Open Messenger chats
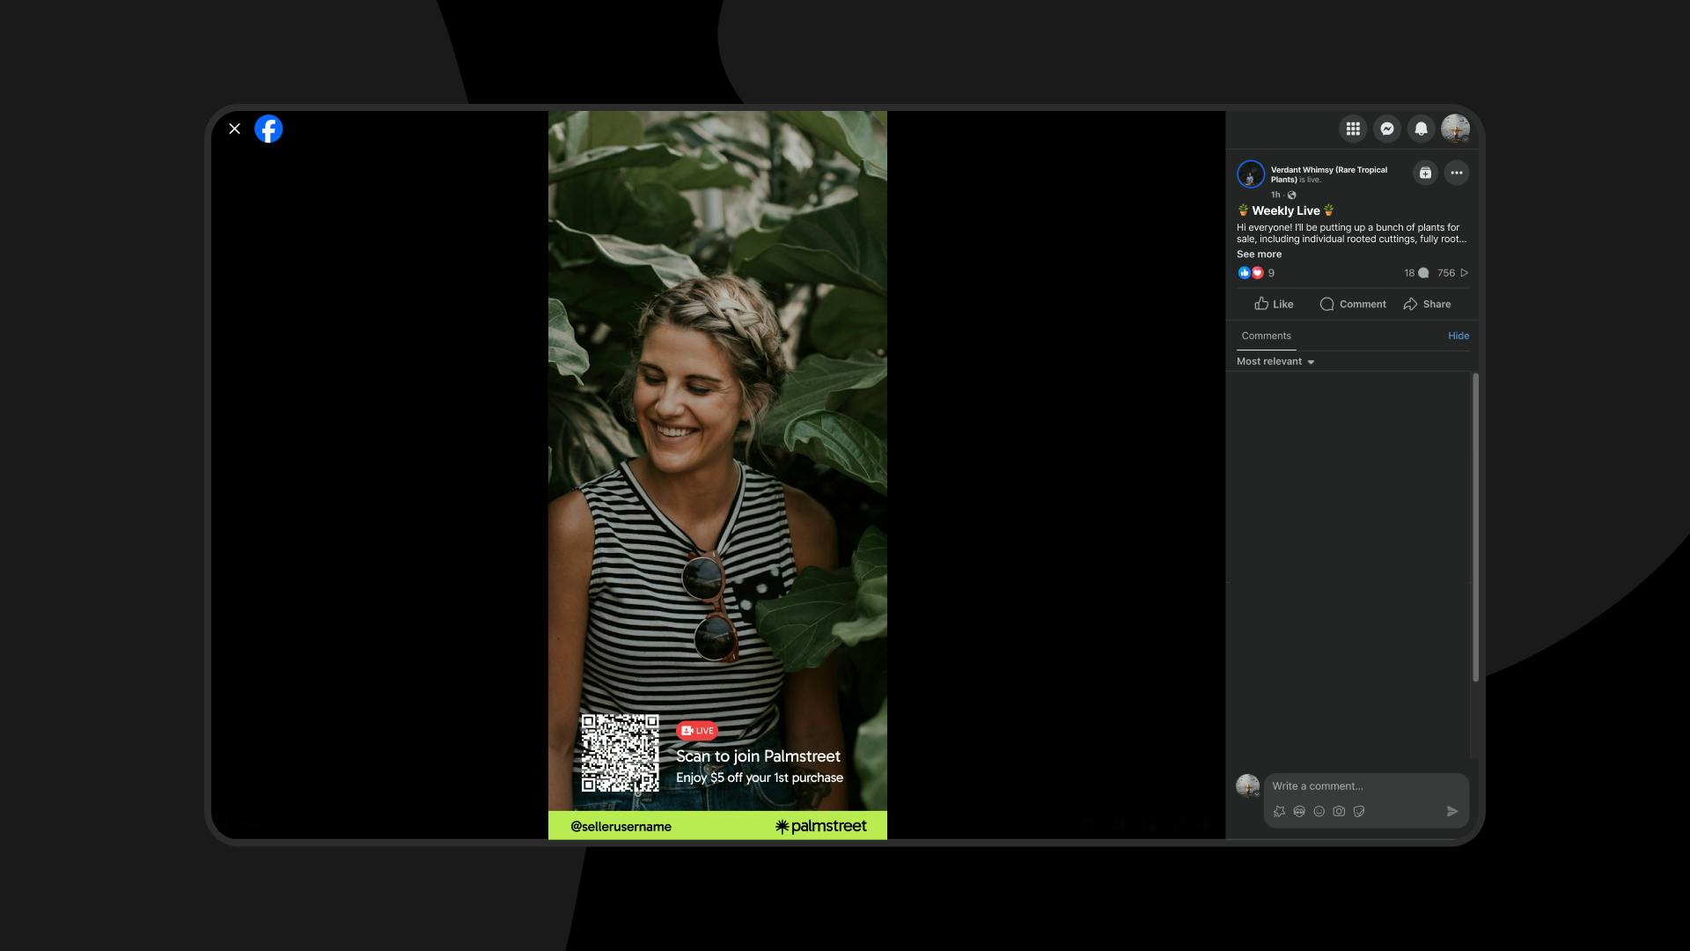The image size is (1690, 951). (x=1387, y=129)
